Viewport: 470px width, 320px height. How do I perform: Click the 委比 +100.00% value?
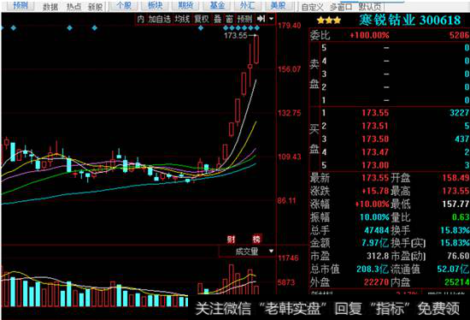369,35
